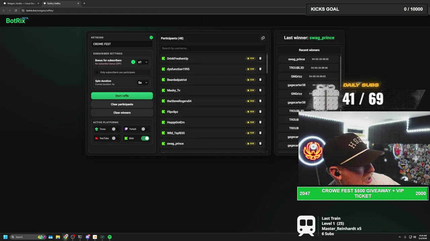Open a new browser tab

(84, 3)
